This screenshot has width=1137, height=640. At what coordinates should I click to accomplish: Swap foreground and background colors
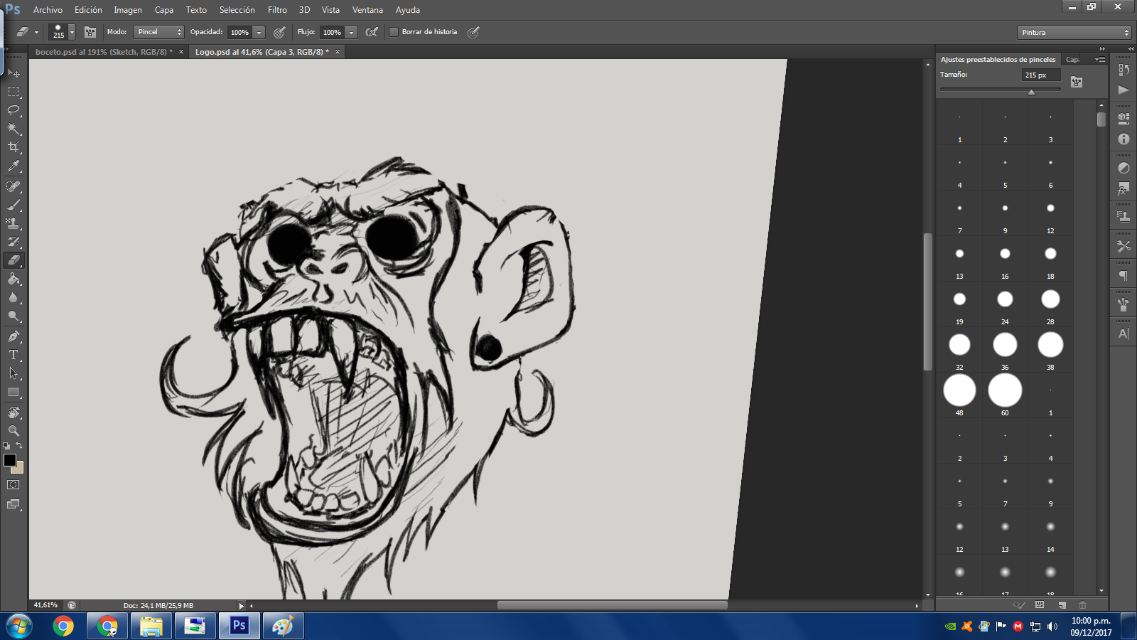(x=20, y=445)
